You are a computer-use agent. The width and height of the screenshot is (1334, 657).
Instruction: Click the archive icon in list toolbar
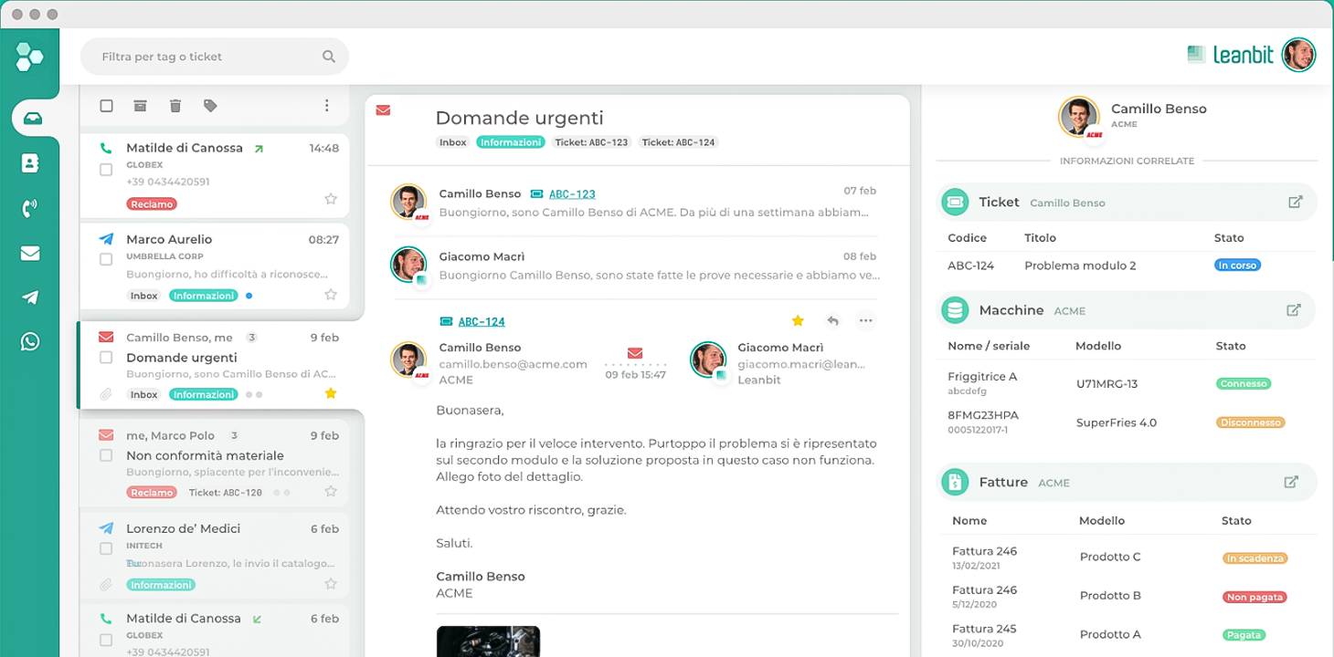[140, 106]
